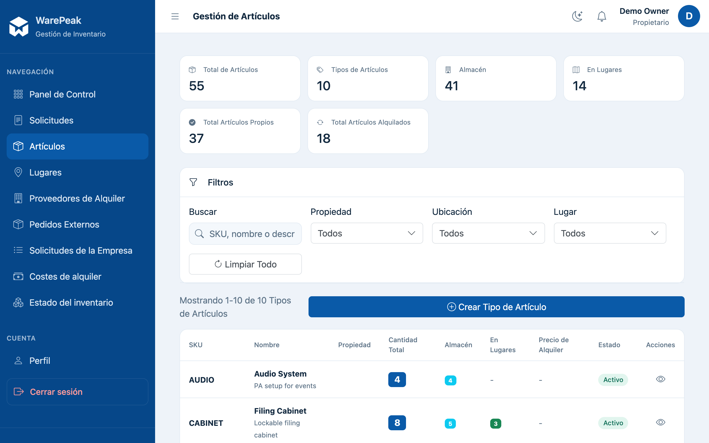Click the blue total quantity 8 badge
This screenshot has width=709, height=443.
pyautogui.click(x=397, y=423)
